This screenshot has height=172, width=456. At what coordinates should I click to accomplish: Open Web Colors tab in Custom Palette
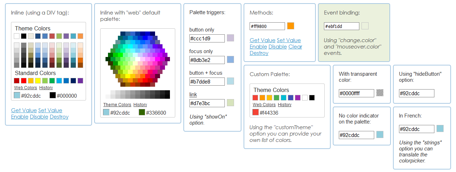pyautogui.click(x=264, y=105)
